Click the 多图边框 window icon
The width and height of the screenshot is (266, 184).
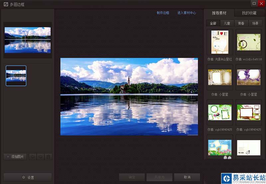click(6, 4)
